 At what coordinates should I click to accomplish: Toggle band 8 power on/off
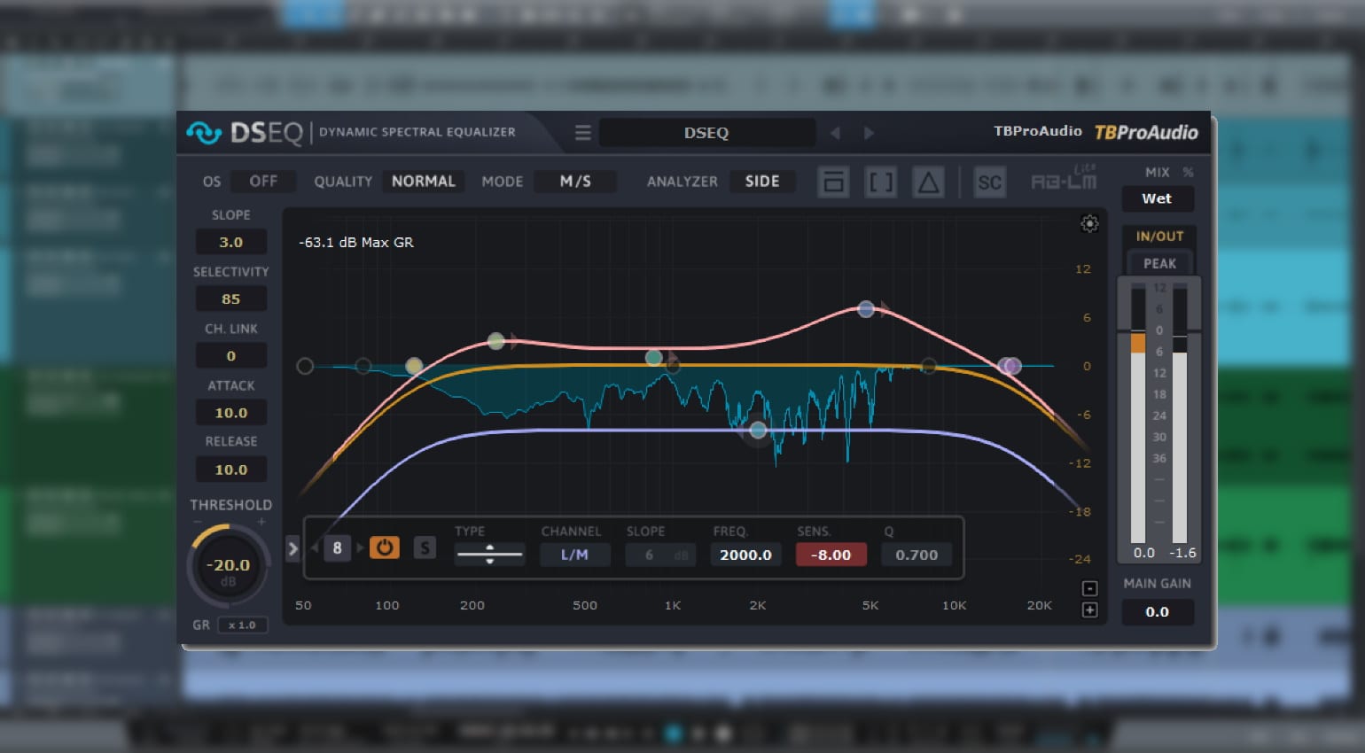pyautogui.click(x=384, y=547)
